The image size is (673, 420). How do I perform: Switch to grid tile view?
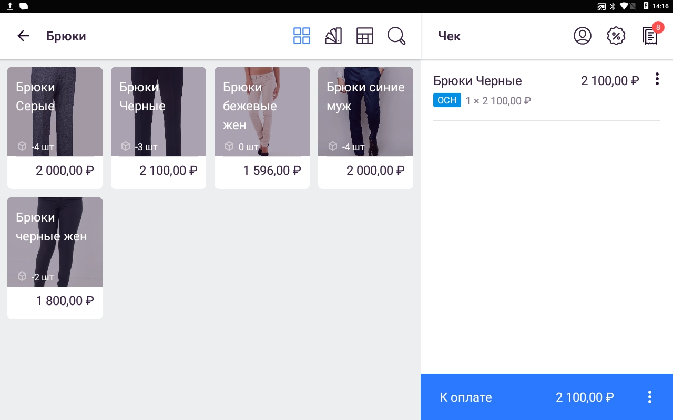(302, 36)
